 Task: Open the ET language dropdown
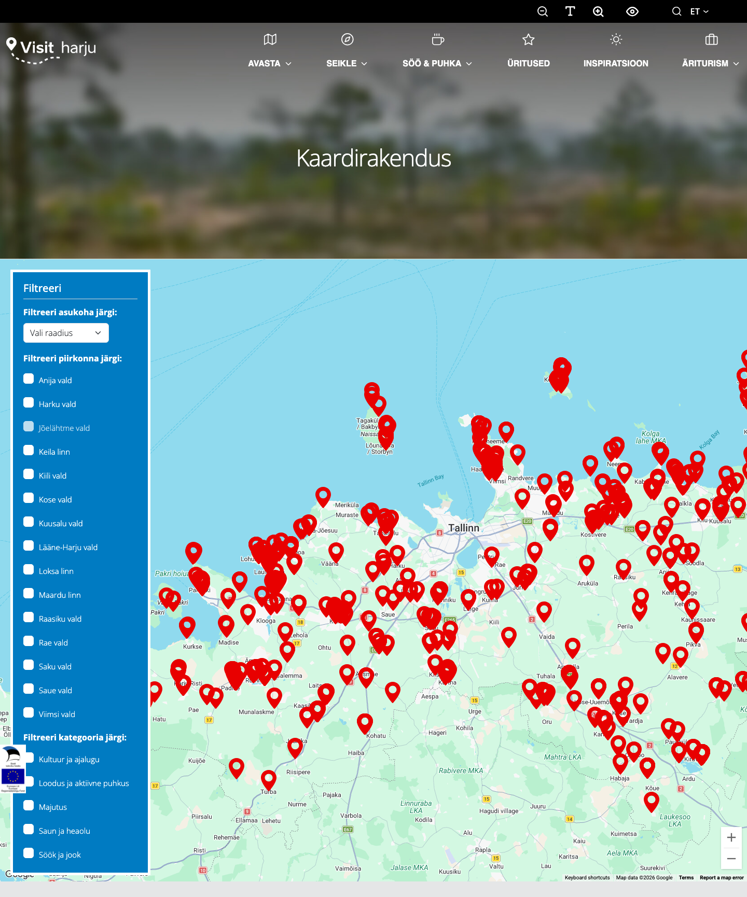699,11
